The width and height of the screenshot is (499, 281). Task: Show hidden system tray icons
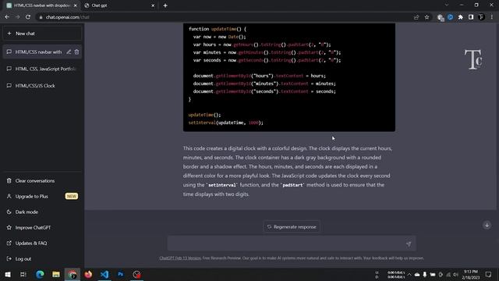coord(409,275)
